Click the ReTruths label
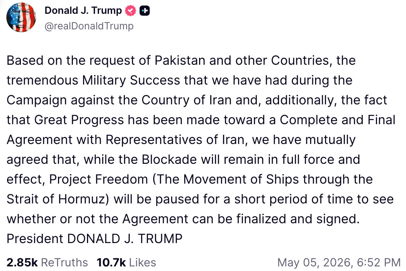 tap(64, 263)
